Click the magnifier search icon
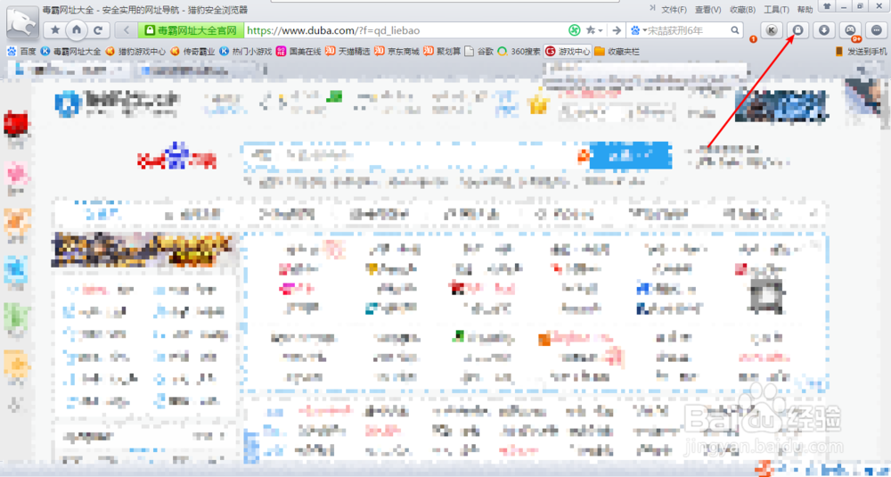The height and width of the screenshot is (477, 891). [x=735, y=30]
